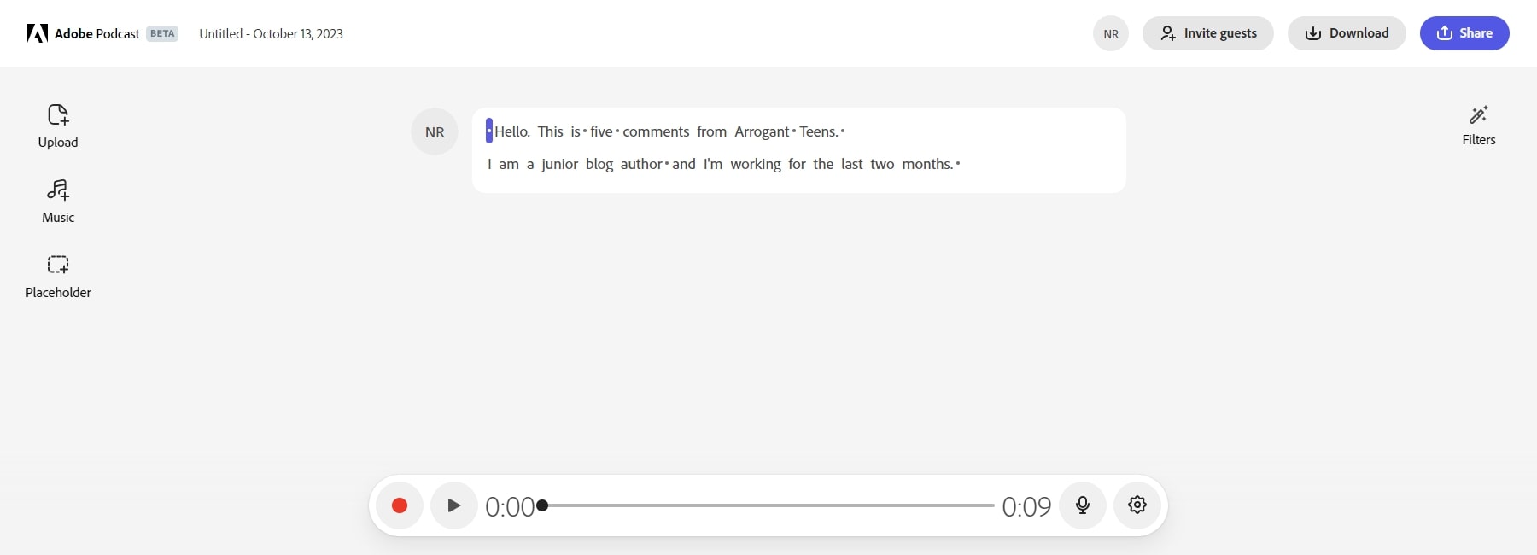Click the BETA badge
The height and width of the screenshot is (555, 1537).
coord(162,34)
